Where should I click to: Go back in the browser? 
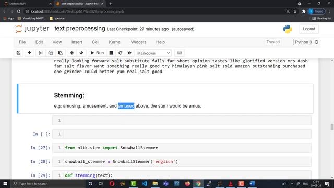(5, 11)
